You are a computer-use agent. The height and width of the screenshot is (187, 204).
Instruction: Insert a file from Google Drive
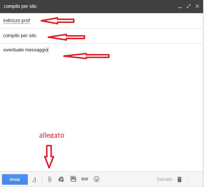click(x=61, y=179)
